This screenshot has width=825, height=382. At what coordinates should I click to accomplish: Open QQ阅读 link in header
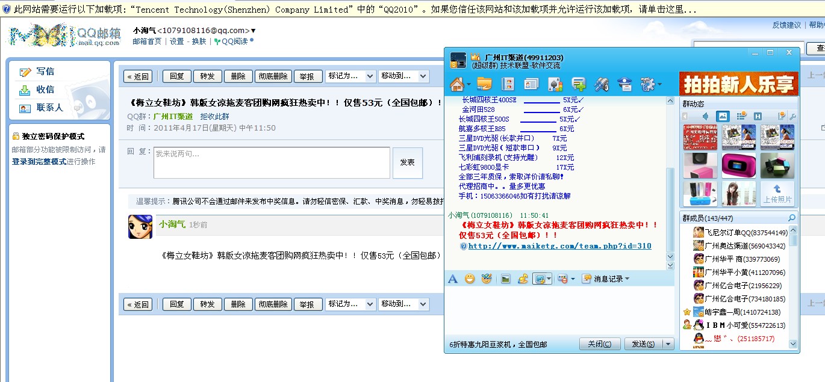(235, 42)
